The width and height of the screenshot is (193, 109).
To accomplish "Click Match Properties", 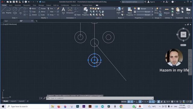I will point(130,12).
